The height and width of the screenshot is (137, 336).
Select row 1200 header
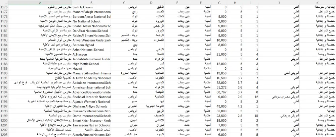coord(4,121)
